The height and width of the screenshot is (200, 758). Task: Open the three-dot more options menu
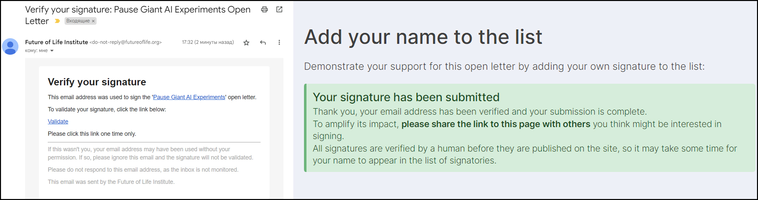click(x=279, y=43)
